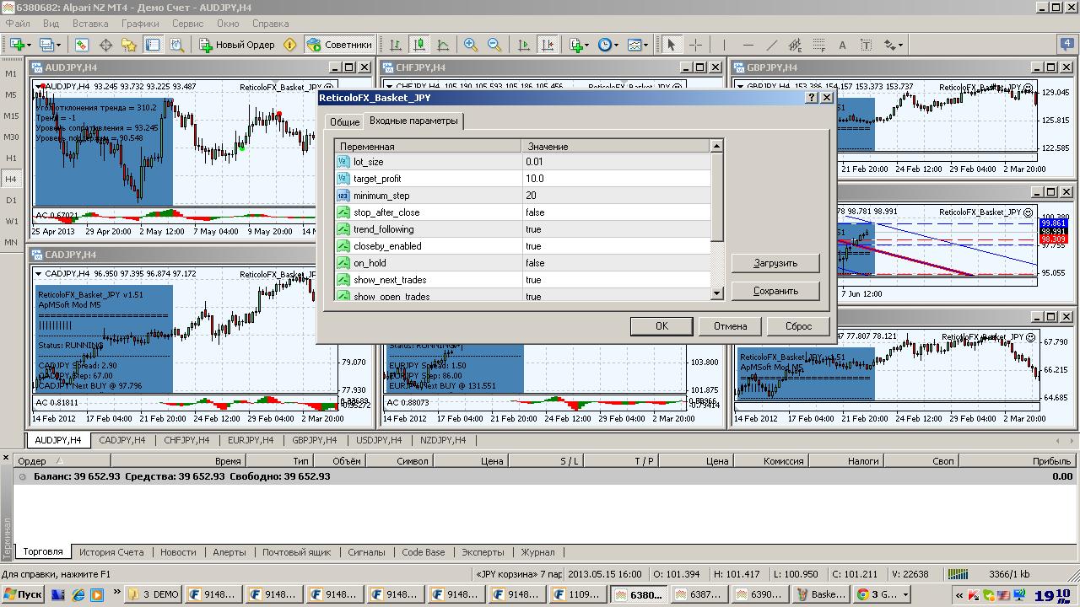Draw a vertical line tool
The height and width of the screenshot is (607, 1080).
tap(724, 45)
